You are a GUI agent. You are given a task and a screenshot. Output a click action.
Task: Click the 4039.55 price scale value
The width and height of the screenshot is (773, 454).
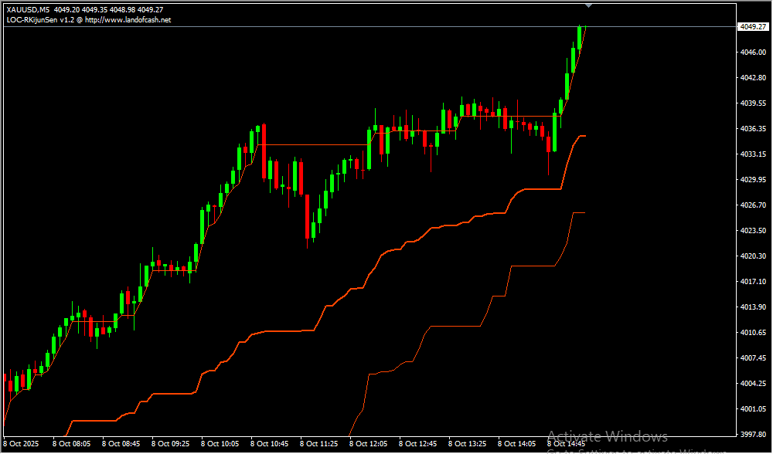pyautogui.click(x=751, y=103)
